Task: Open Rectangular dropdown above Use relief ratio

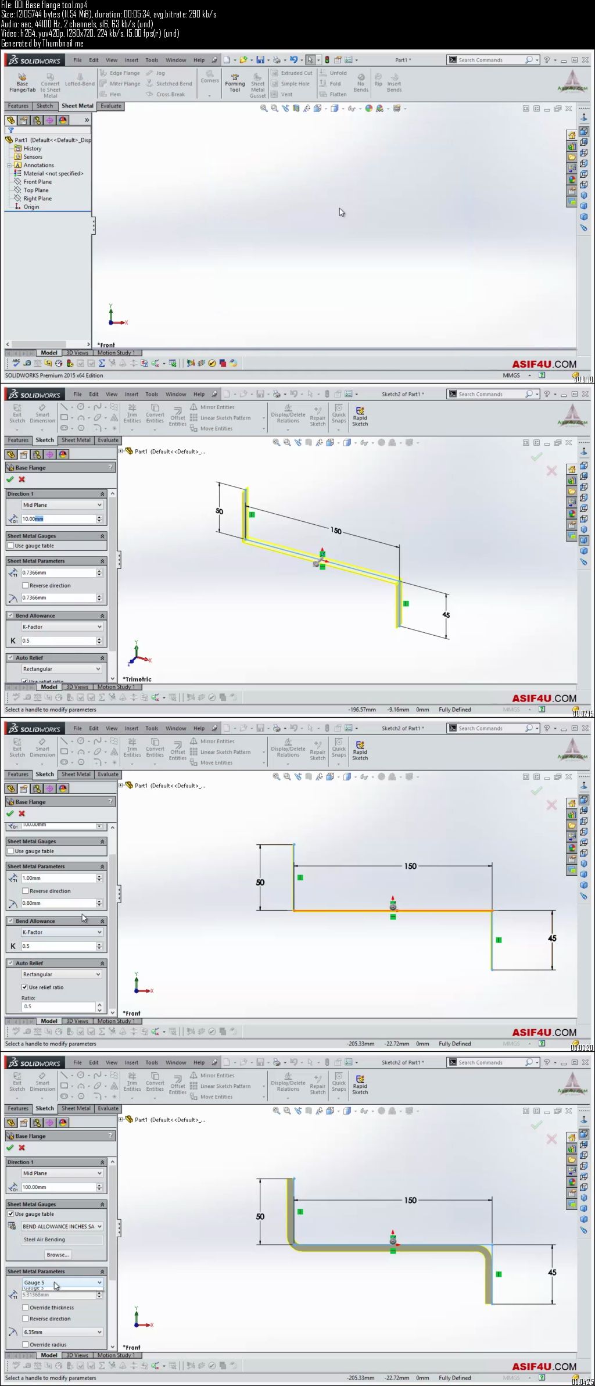Action: pyautogui.click(x=62, y=974)
